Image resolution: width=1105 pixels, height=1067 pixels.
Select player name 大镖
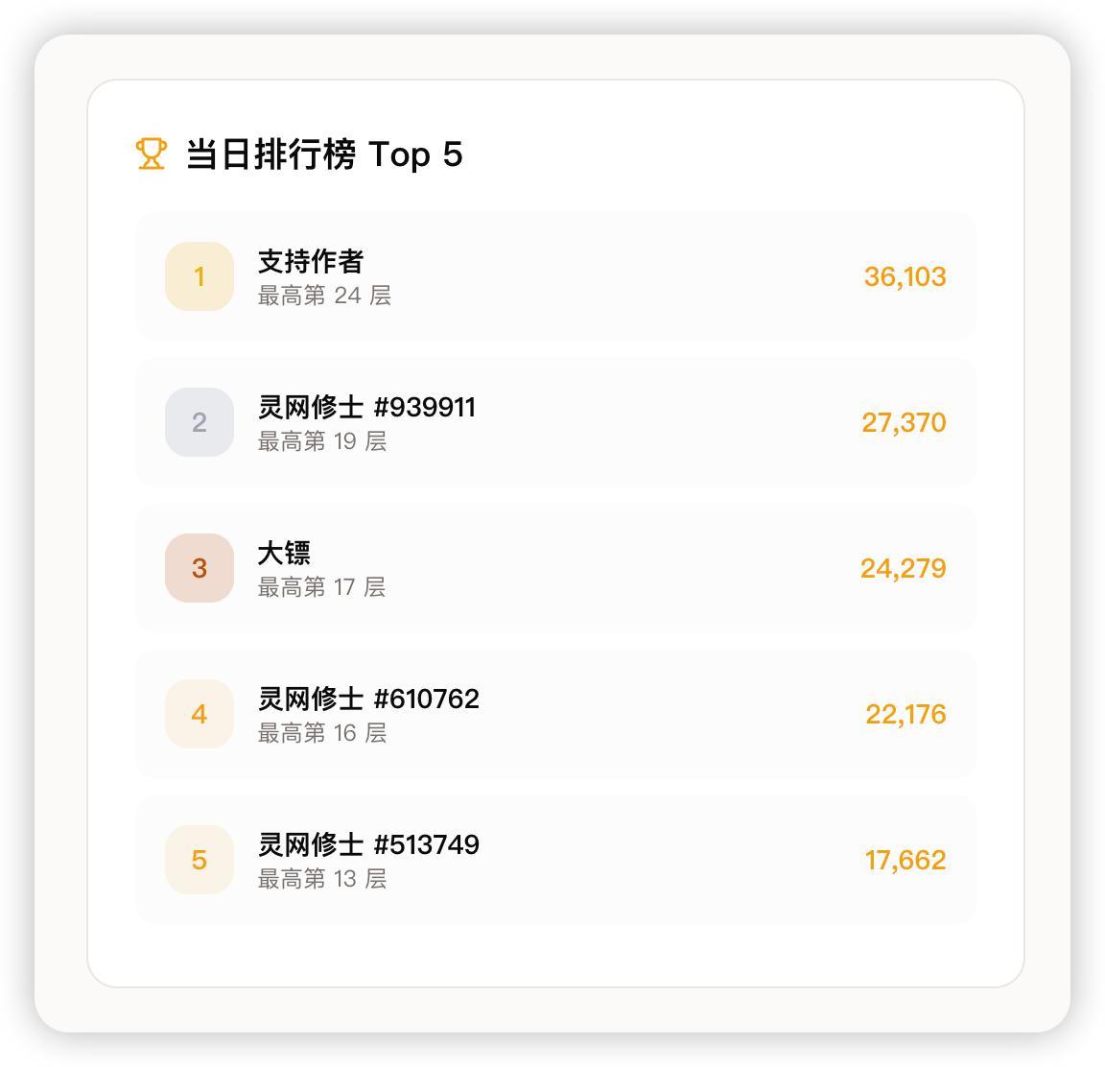click(284, 554)
